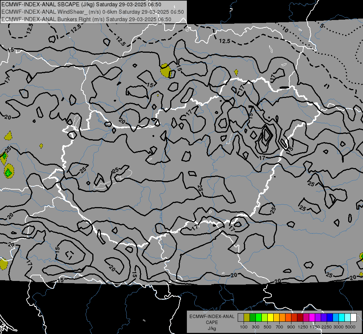The height and width of the screenshot is (334, 363).
Task: Click the red-orange swatch left of 900
Action: [x=288, y=318]
